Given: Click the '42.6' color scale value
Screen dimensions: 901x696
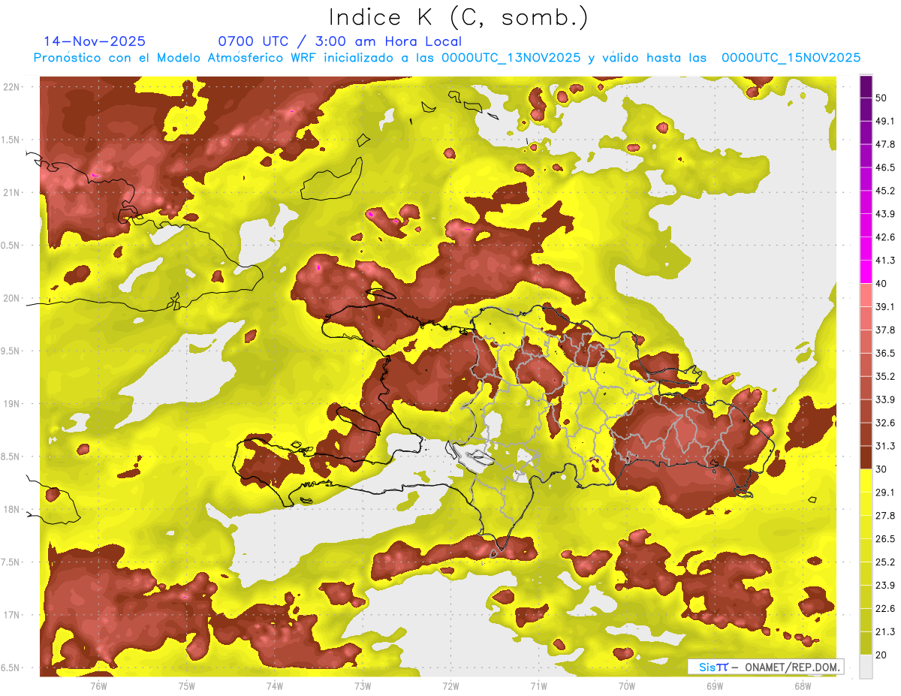Looking at the screenshot, I should [x=885, y=238].
